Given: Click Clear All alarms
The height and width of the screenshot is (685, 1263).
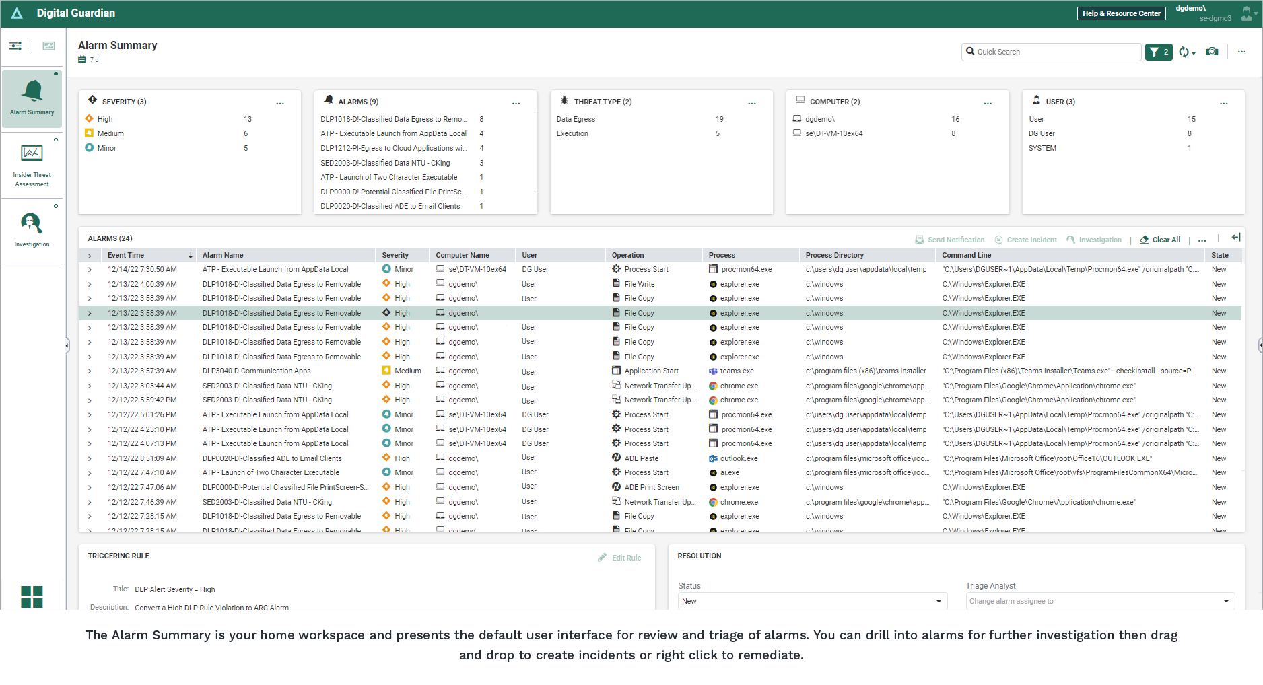Looking at the screenshot, I should 1160,240.
